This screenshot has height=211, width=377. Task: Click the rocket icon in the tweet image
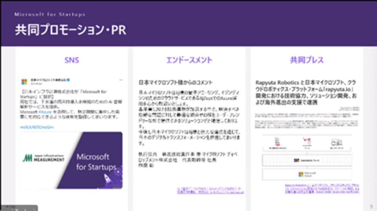[107, 178]
